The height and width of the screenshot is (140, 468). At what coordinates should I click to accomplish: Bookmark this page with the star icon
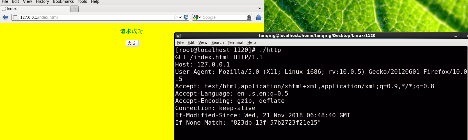coord(176,17)
